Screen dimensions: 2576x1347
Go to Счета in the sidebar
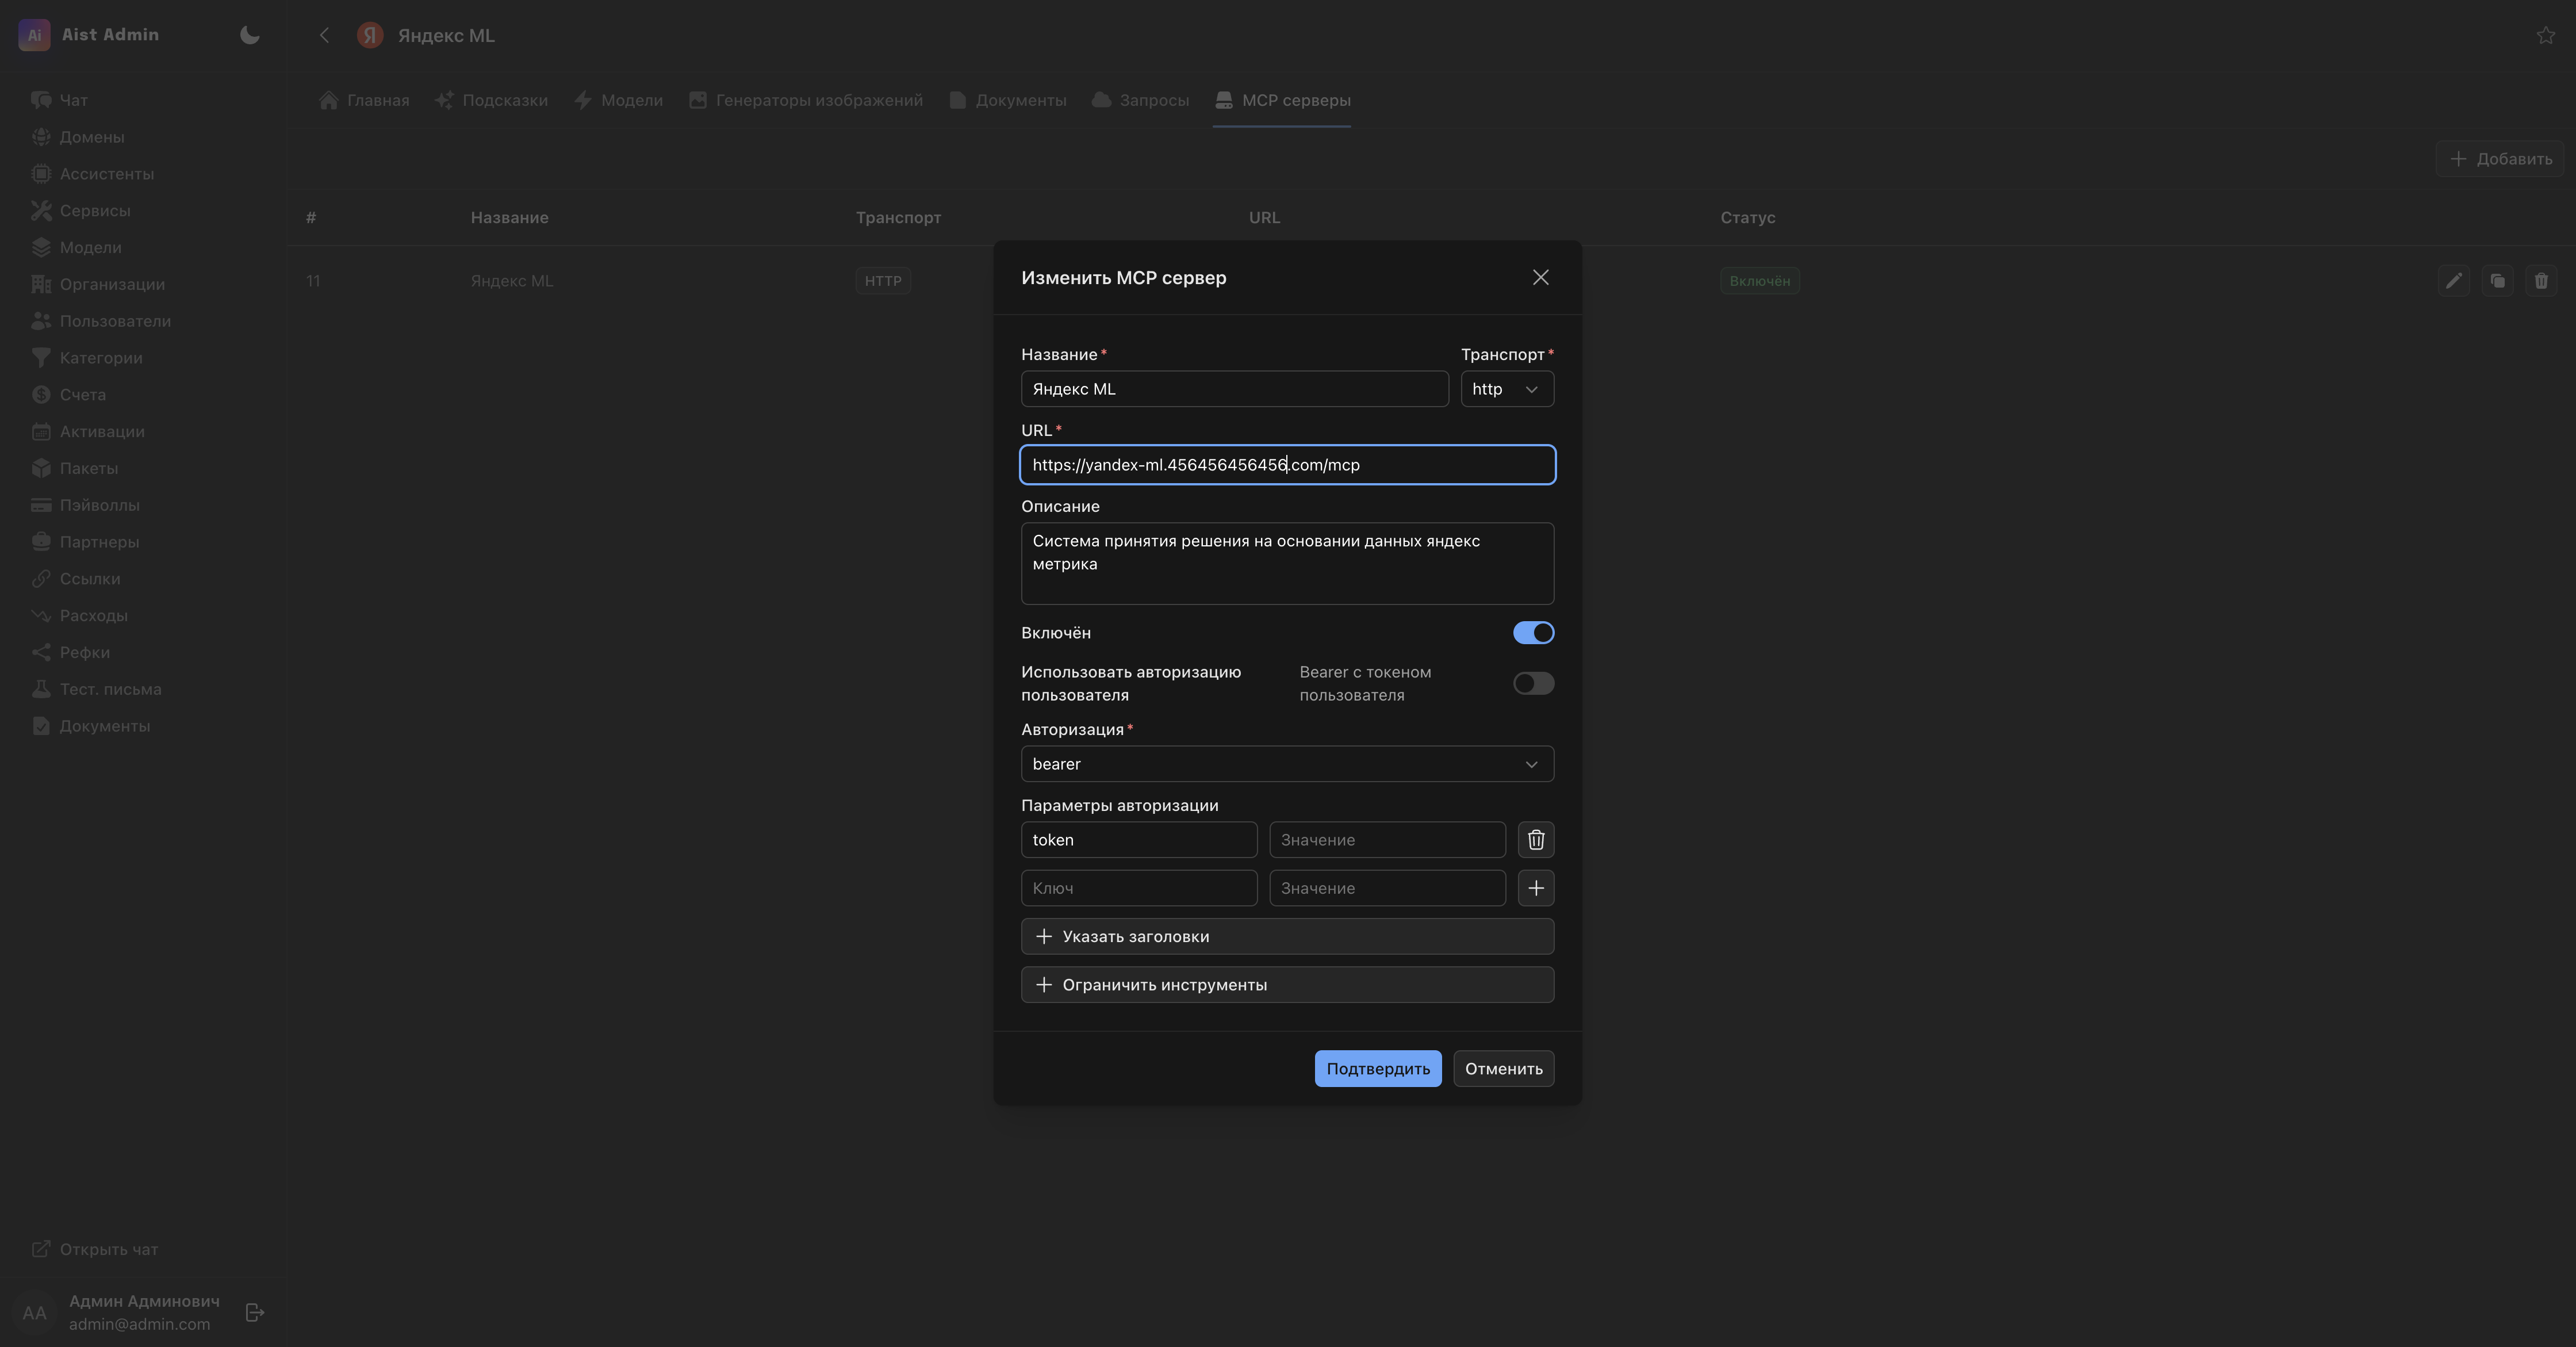pos(68,395)
